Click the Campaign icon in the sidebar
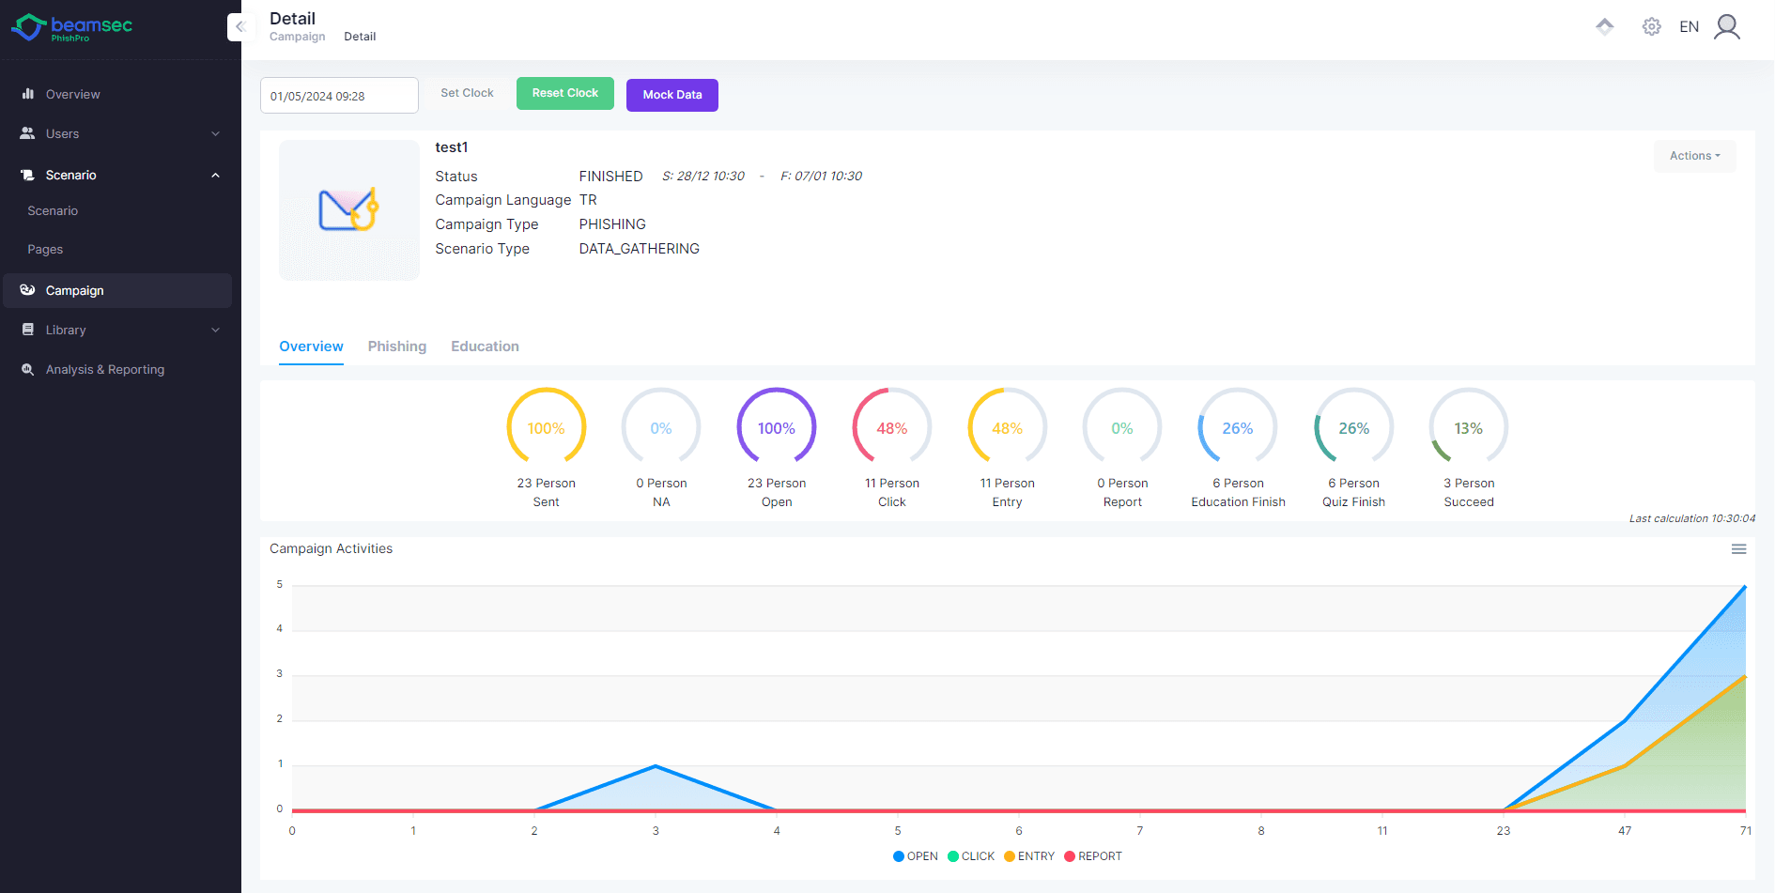The width and height of the screenshot is (1775, 893). point(27,290)
